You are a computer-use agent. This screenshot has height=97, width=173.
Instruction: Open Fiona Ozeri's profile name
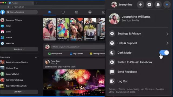[x=55, y=61]
